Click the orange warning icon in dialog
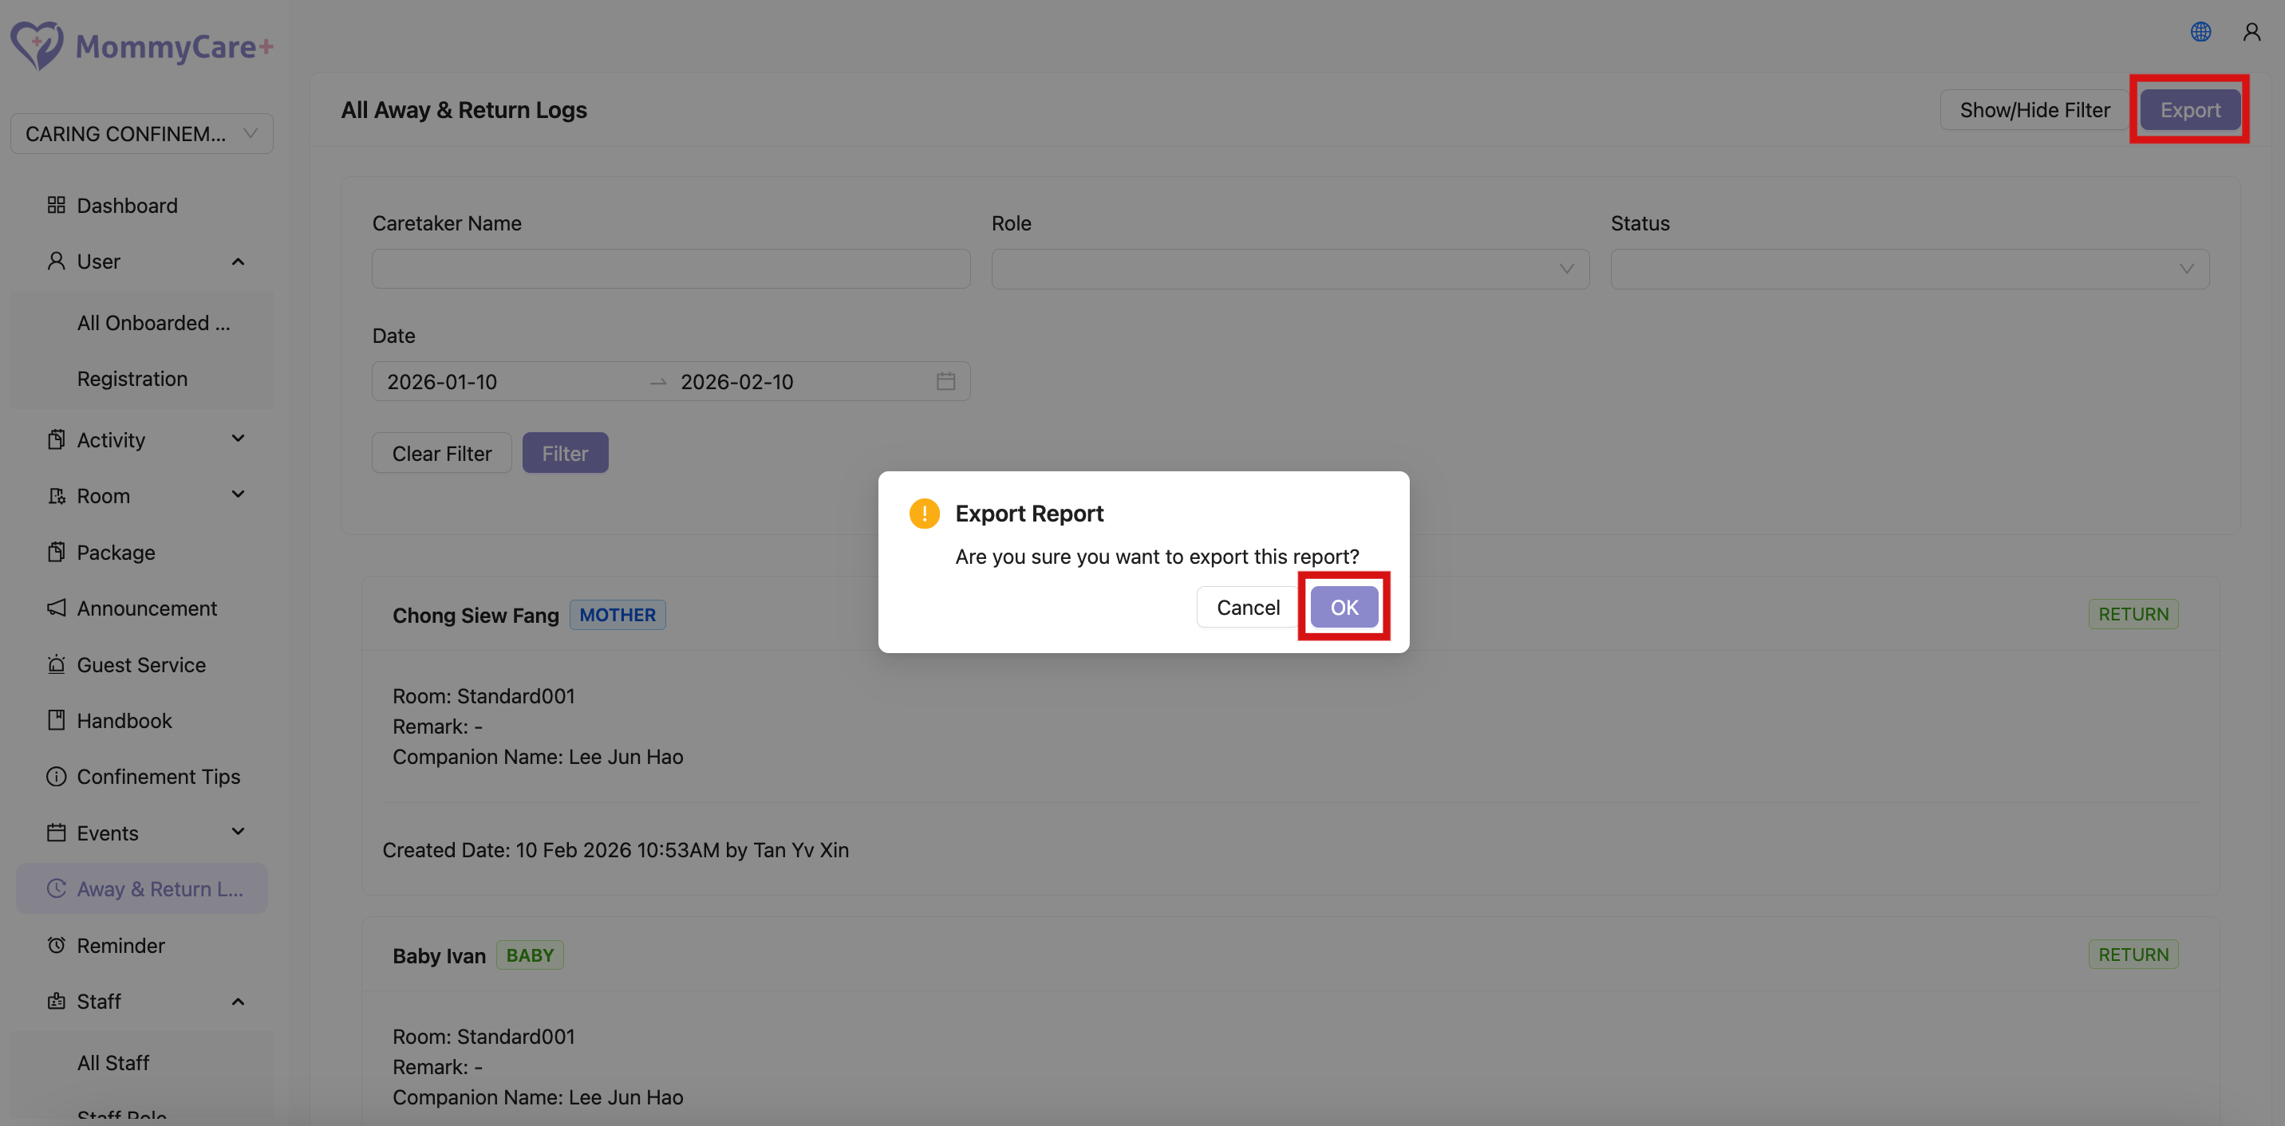Screen dimensions: 2285x1126 click(923, 514)
